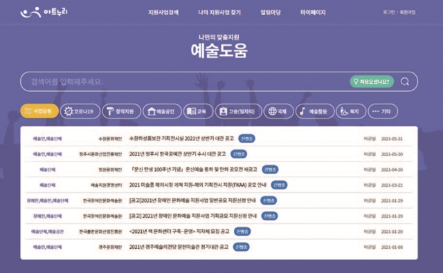Click the 아트누리 logo

click(x=44, y=12)
